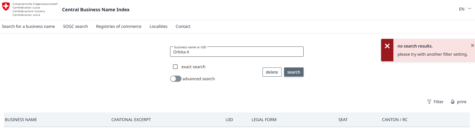Click the printer icon

pos(453,102)
